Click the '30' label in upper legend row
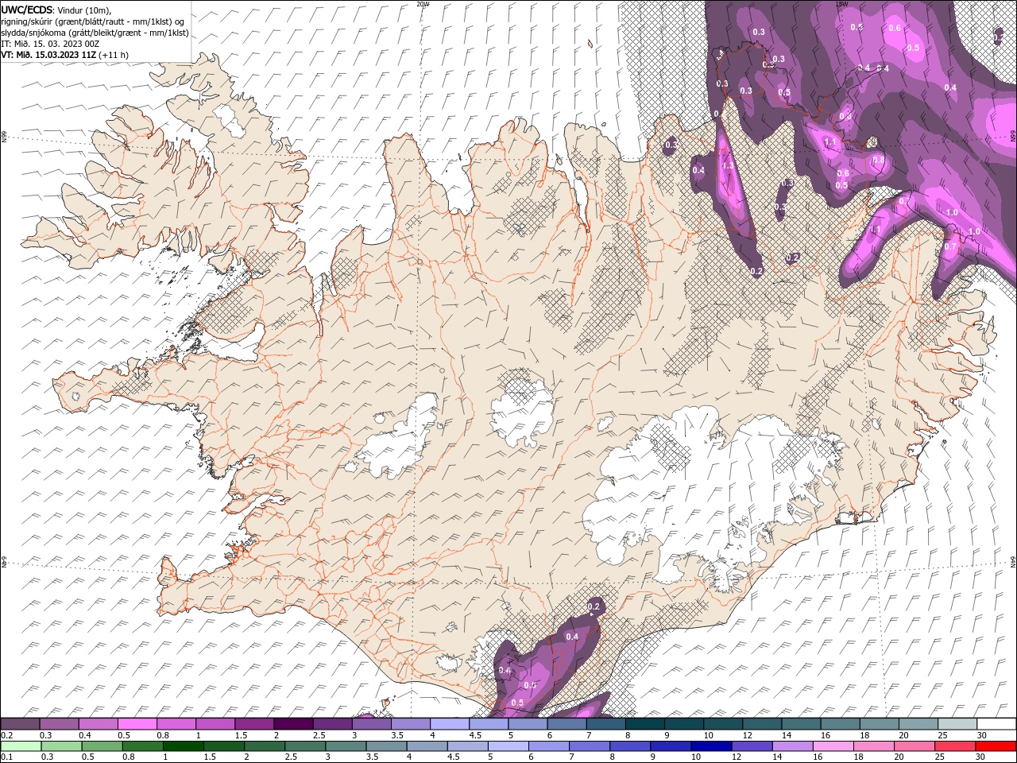 click(x=980, y=735)
